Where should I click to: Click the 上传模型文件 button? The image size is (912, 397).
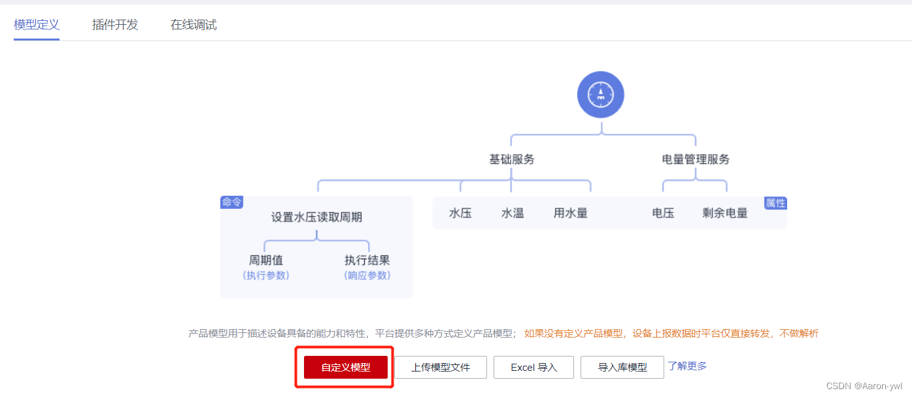point(440,367)
